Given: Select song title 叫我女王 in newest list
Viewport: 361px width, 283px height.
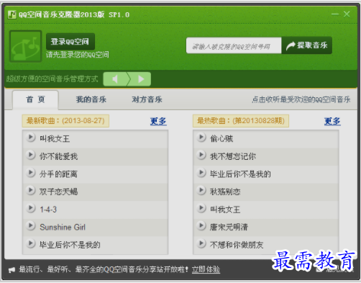Looking at the screenshot, I should (55, 138).
